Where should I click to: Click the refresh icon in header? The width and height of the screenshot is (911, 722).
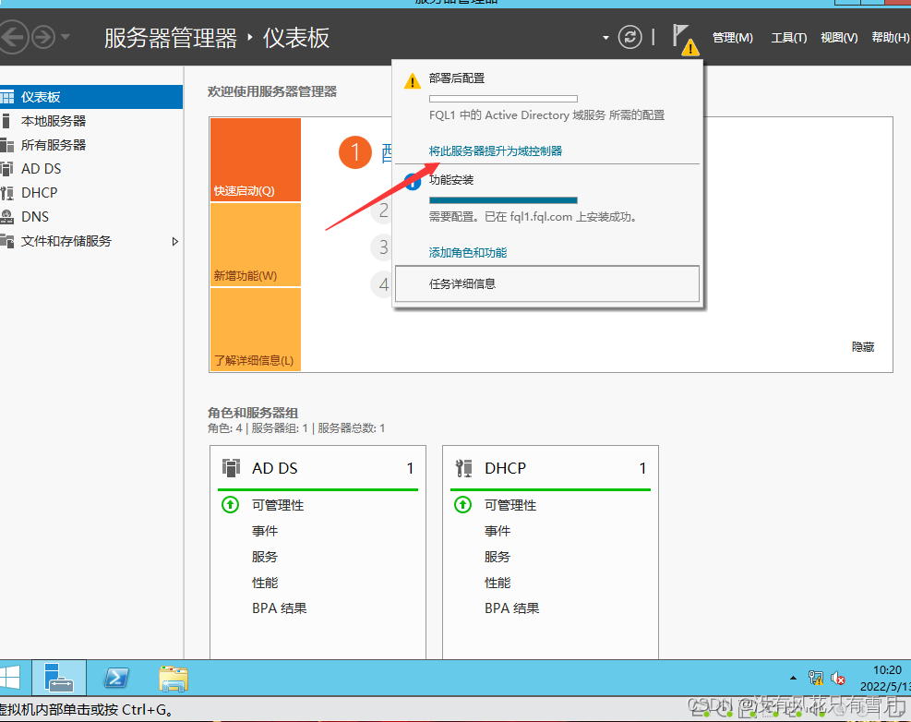pos(629,37)
